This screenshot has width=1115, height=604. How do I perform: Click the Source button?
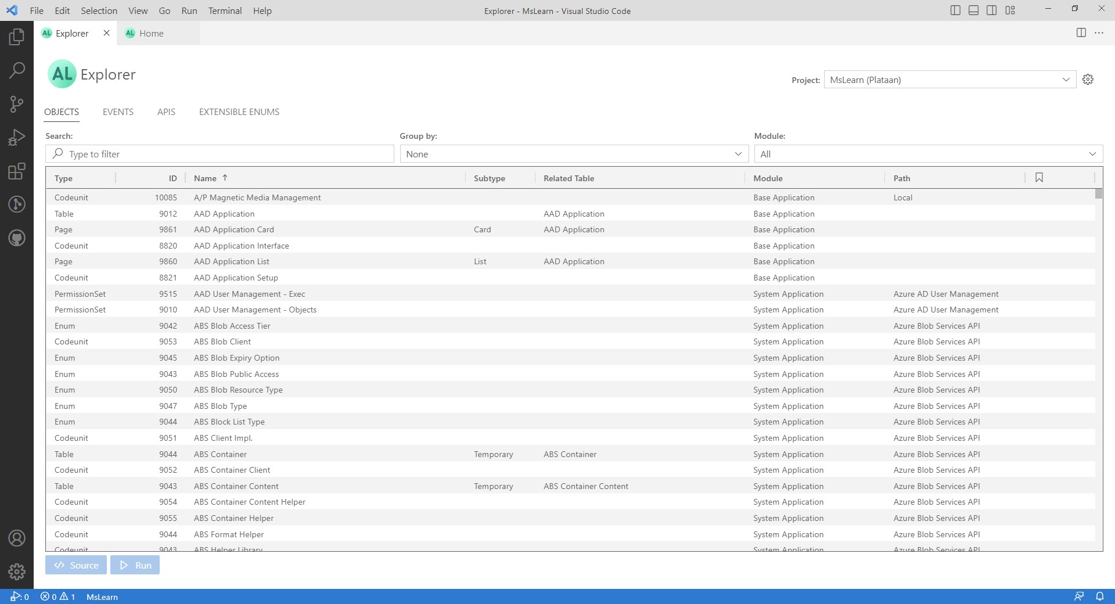click(x=76, y=565)
